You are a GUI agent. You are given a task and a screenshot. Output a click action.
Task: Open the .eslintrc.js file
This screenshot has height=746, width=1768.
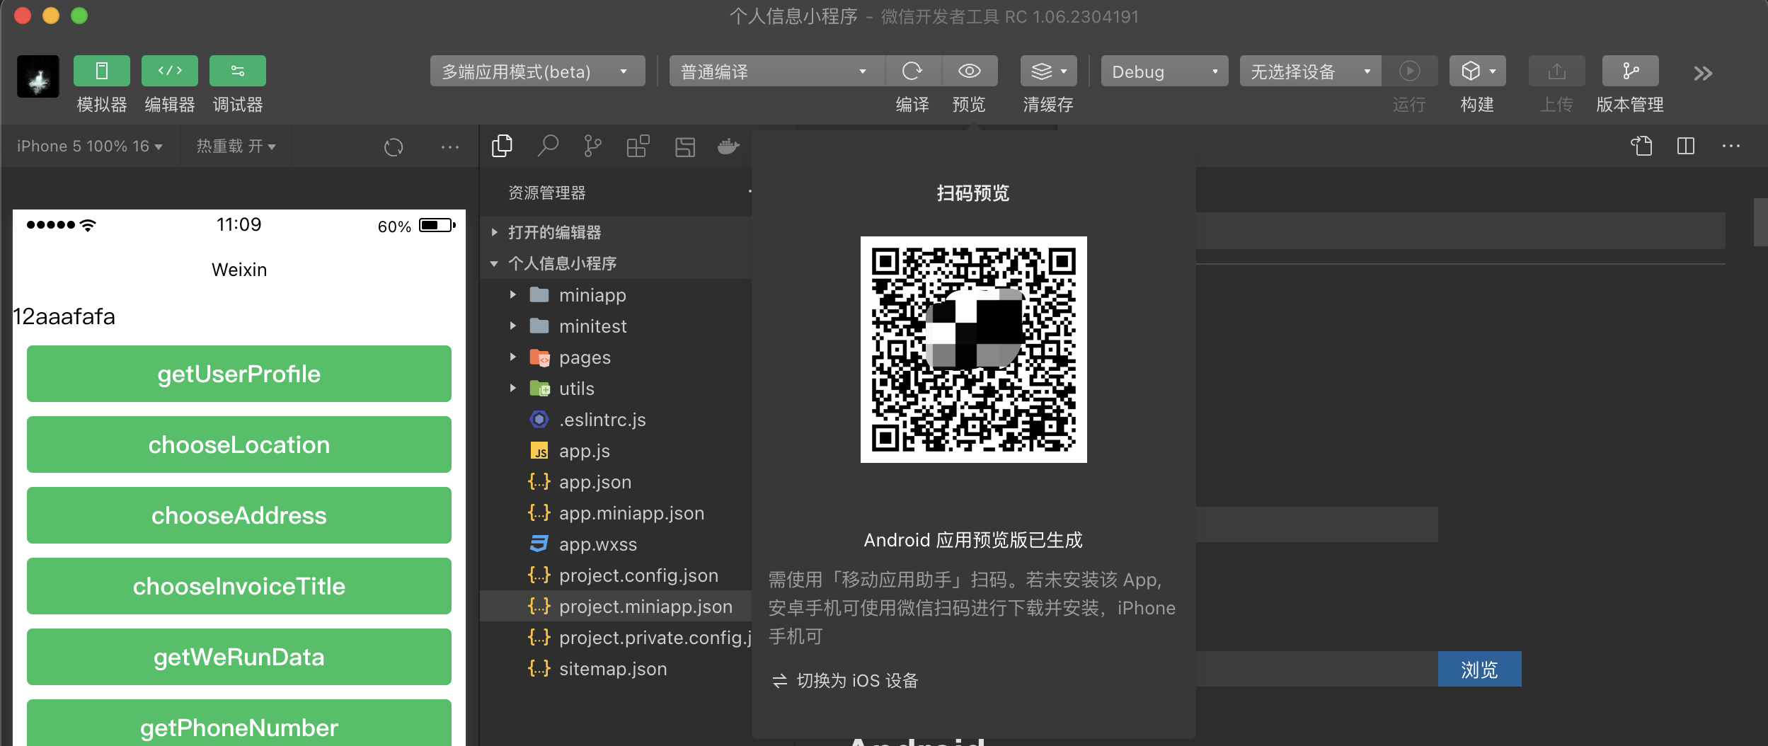[616, 419]
